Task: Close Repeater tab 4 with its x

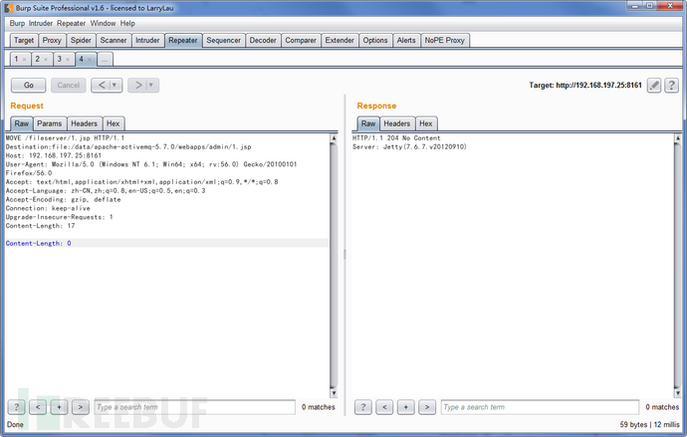Action: (90, 60)
